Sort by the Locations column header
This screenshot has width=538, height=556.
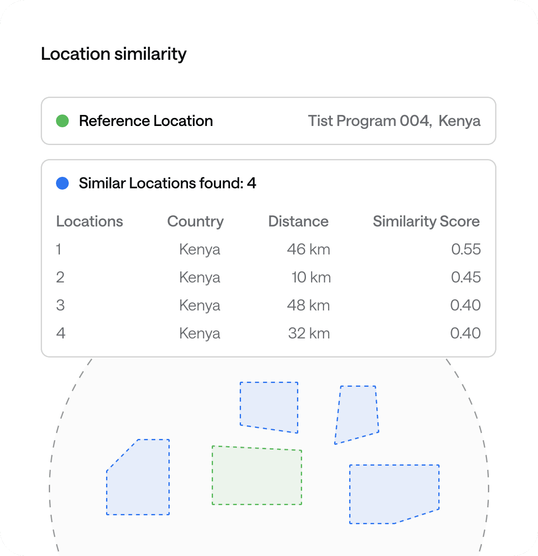[x=90, y=221]
